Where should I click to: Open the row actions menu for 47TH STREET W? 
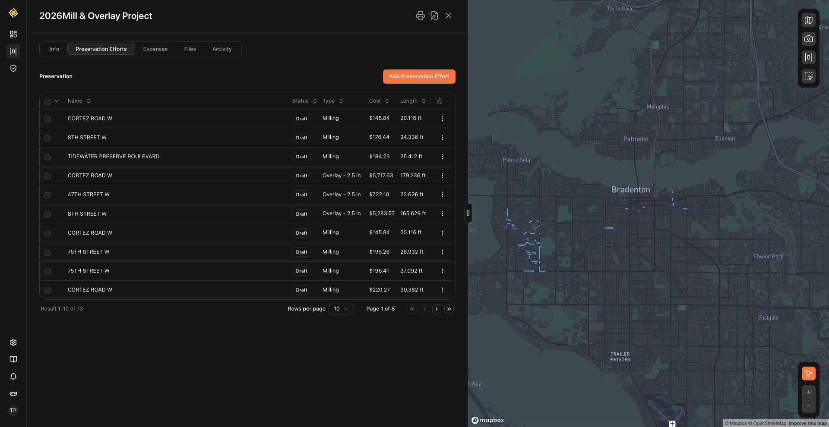(442, 195)
